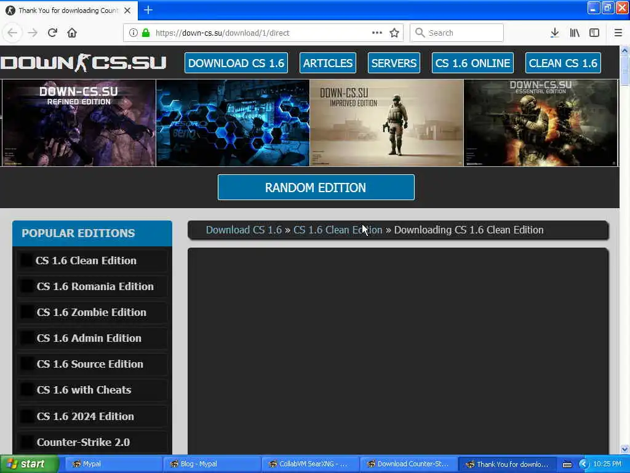Viewport: 630px width, 473px height.
Task: Open CS 1.6 with Cheats in sidebar
Action: (92, 390)
